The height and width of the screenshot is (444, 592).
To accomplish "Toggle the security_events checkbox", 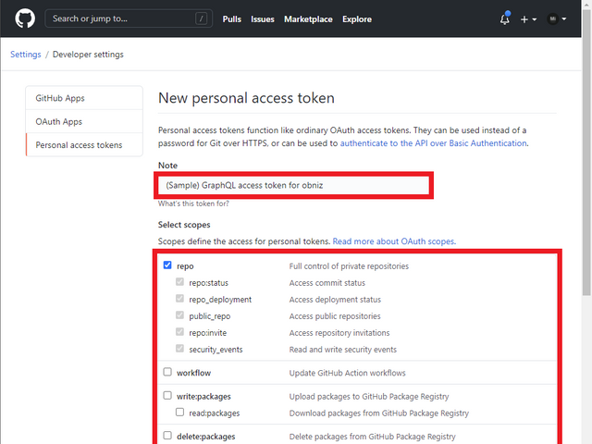I will coord(179,349).
